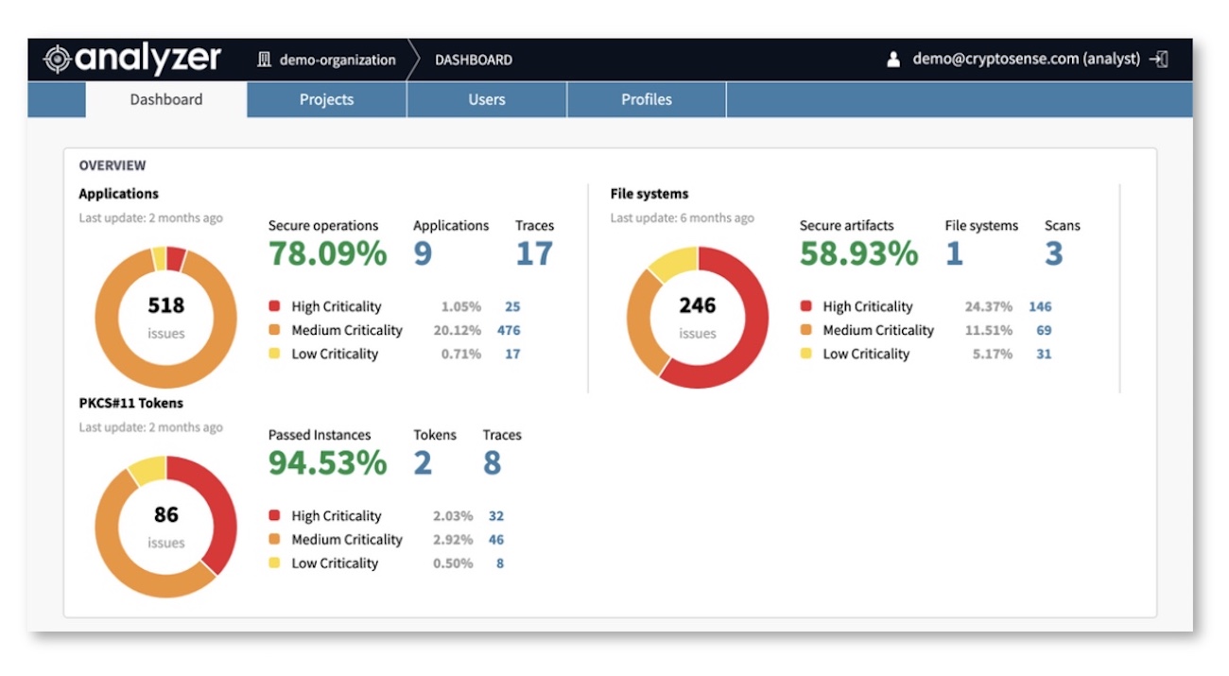
Task: Click DASHBOARD in the breadcrumb bar
Action: (472, 60)
